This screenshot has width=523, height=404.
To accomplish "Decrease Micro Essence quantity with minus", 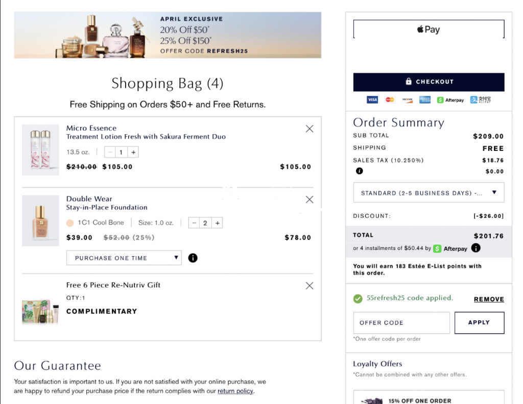I will (x=110, y=152).
